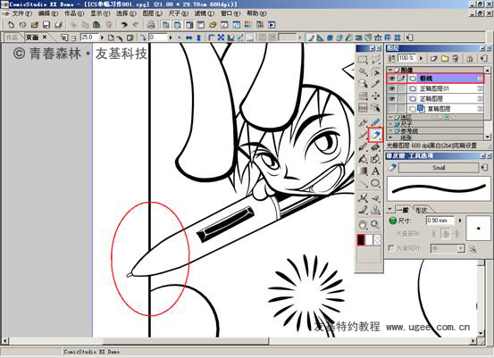Toggle visibility eye of 正稿图层01 layer
This screenshot has width=494, height=358.
tap(392, 88)
